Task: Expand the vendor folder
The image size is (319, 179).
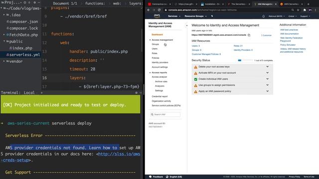Action: click(x=4, y=61)
